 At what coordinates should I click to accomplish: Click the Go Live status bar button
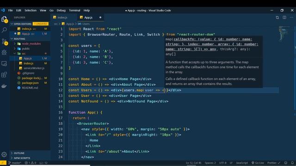[258, 163]
